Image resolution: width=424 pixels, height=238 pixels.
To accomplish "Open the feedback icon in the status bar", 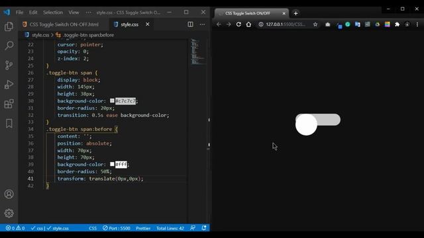I will coord(193,228).
